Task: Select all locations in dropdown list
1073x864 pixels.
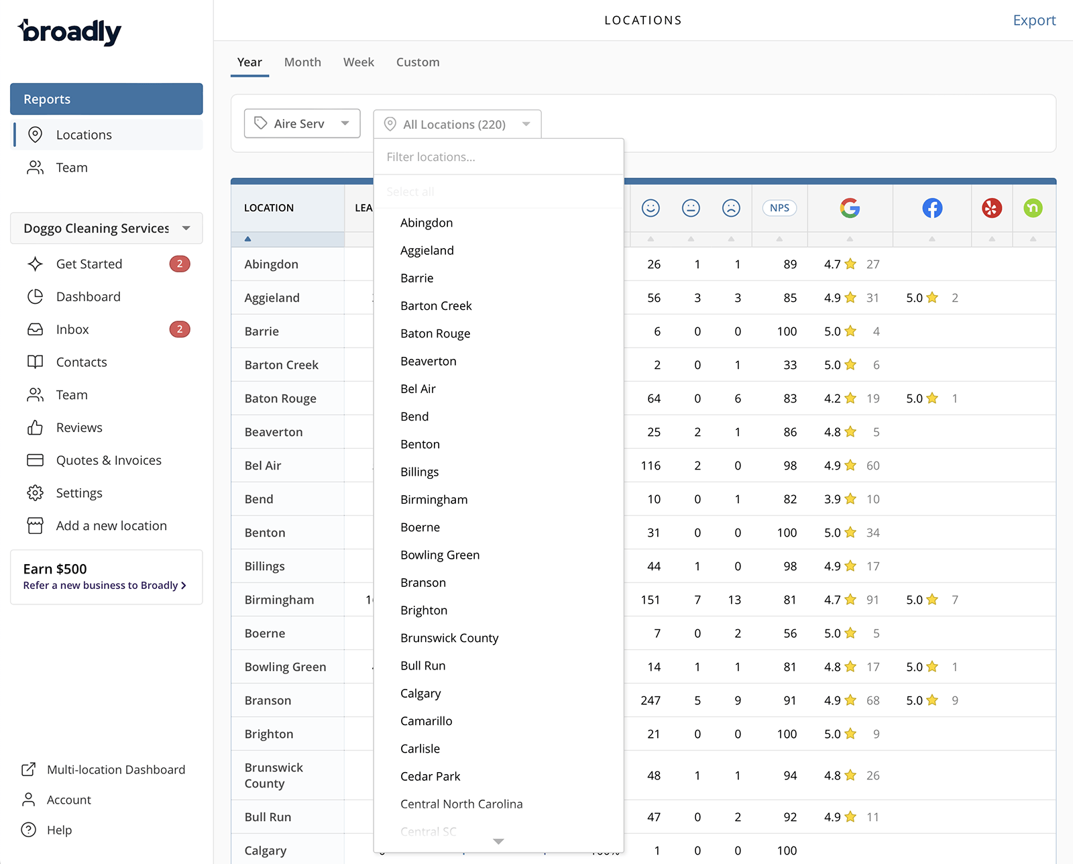Action: (x=410, y=192)
